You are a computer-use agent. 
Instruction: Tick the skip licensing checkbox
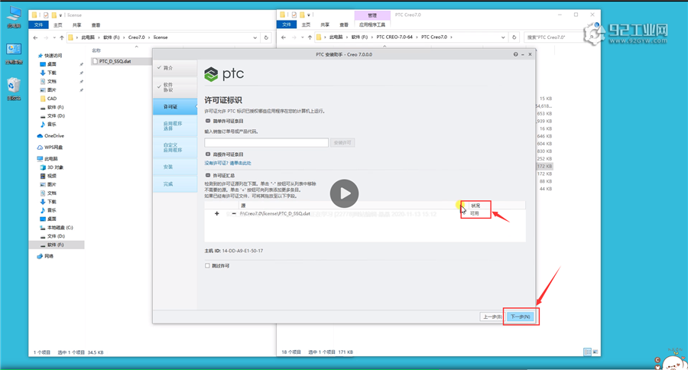pos(207,265)
